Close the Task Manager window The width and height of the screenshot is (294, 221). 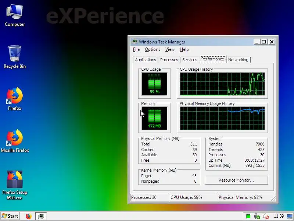(272, 42)
